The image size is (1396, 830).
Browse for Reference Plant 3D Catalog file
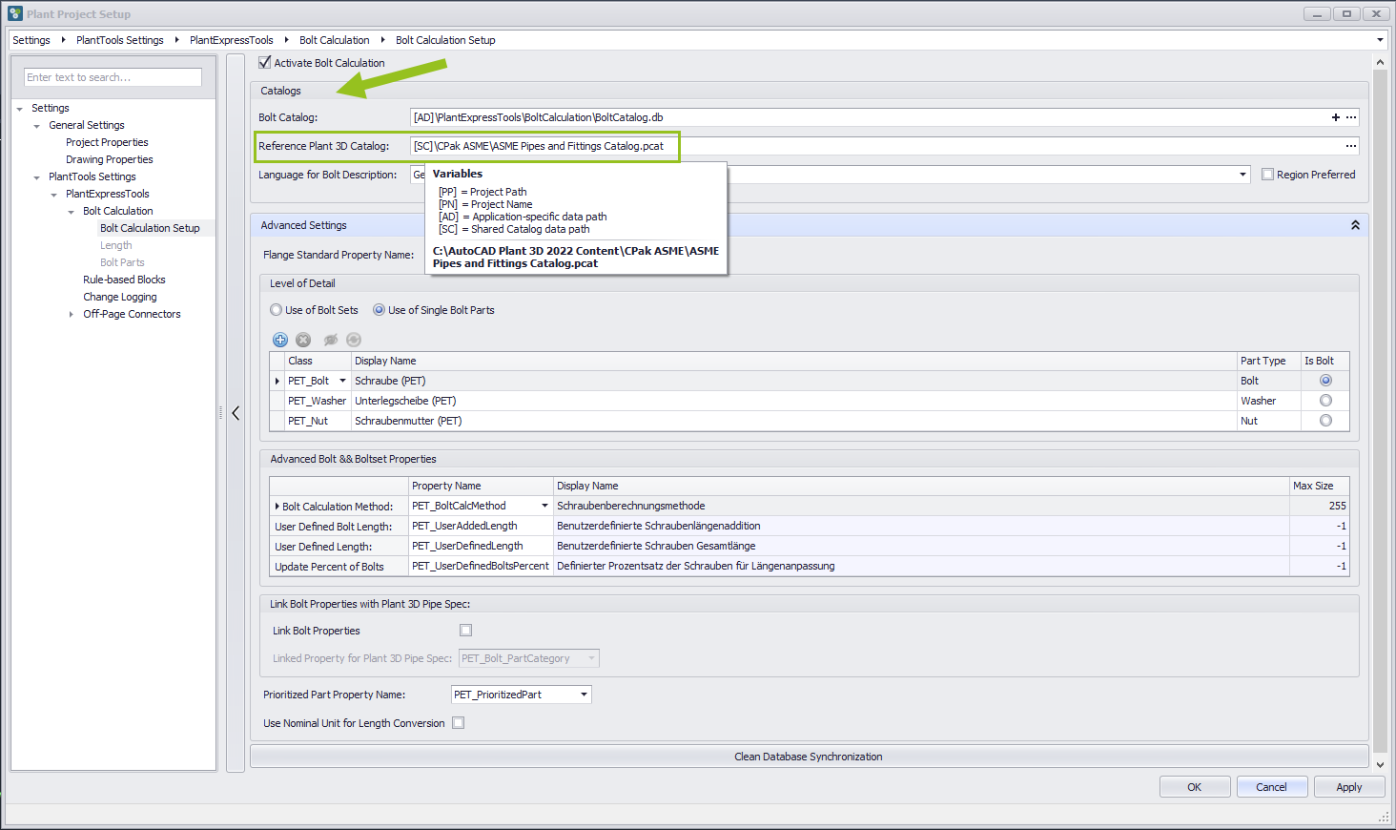tap(1351, 146)
